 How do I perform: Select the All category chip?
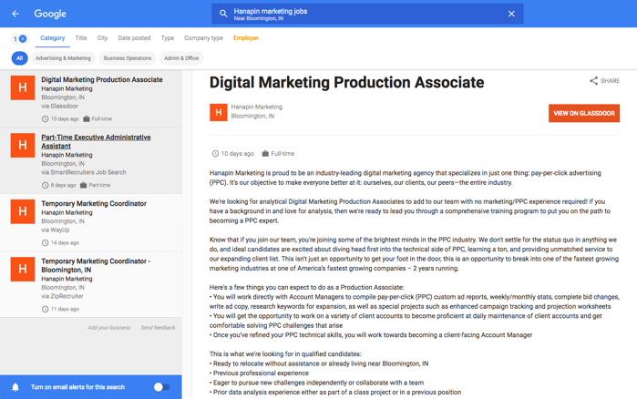pyautogui.click(x=19, y=58)
